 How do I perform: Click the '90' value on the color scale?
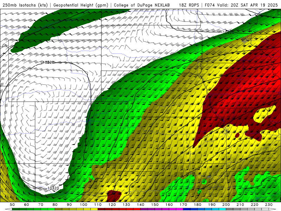coord(69,205)
